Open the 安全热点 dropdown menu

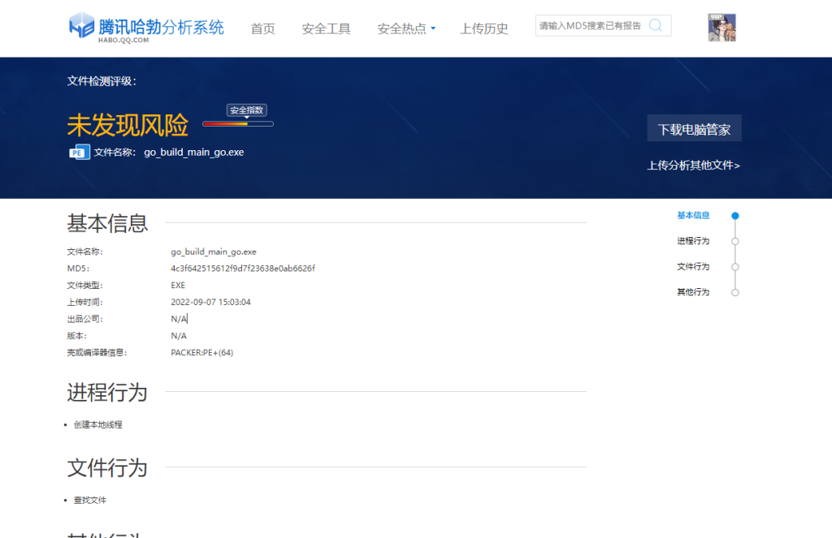(x=405, y=28)
